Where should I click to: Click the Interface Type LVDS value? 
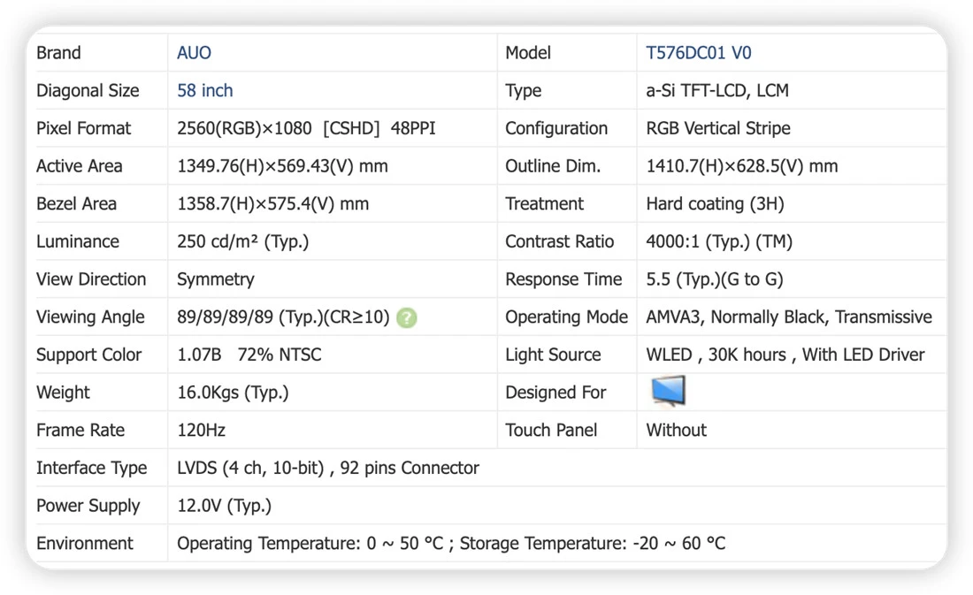pos(327,468)
